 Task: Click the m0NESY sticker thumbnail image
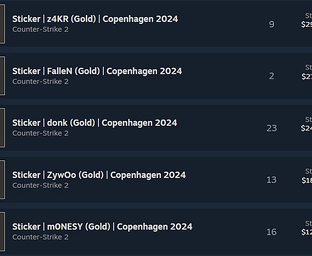[2, 232]
